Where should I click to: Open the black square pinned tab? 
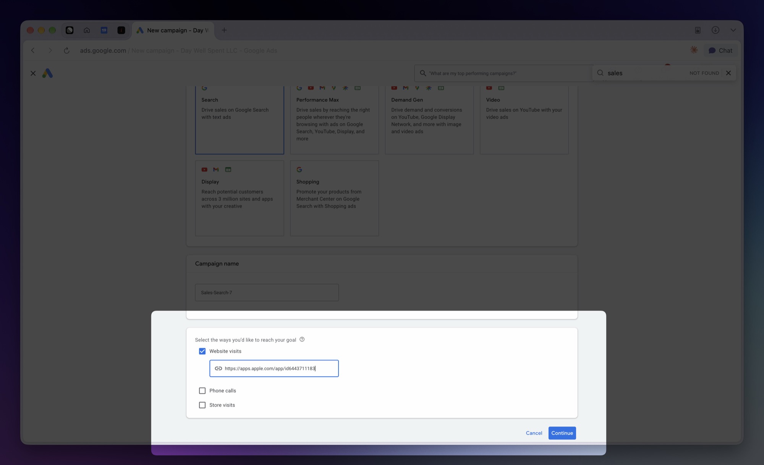pyautogui.click(x=121, y=30)
